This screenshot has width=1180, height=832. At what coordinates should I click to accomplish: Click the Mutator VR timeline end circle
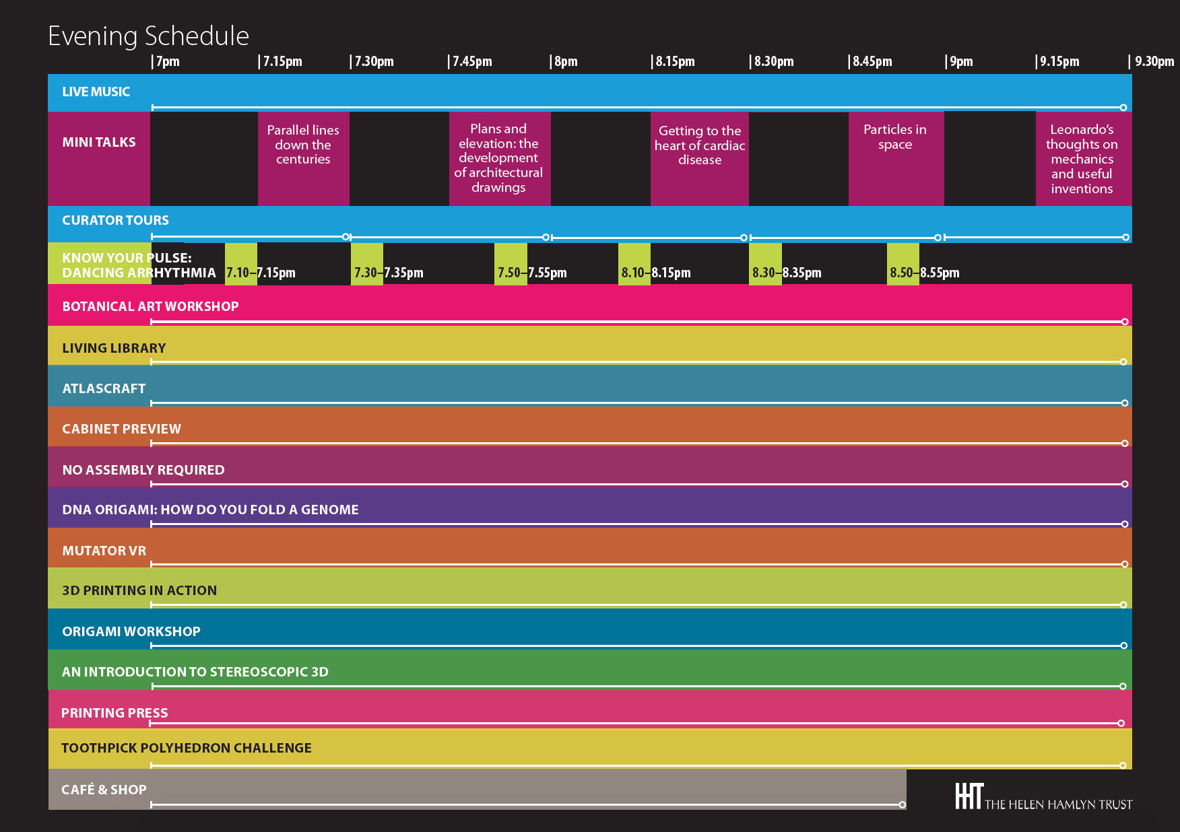1125,564
